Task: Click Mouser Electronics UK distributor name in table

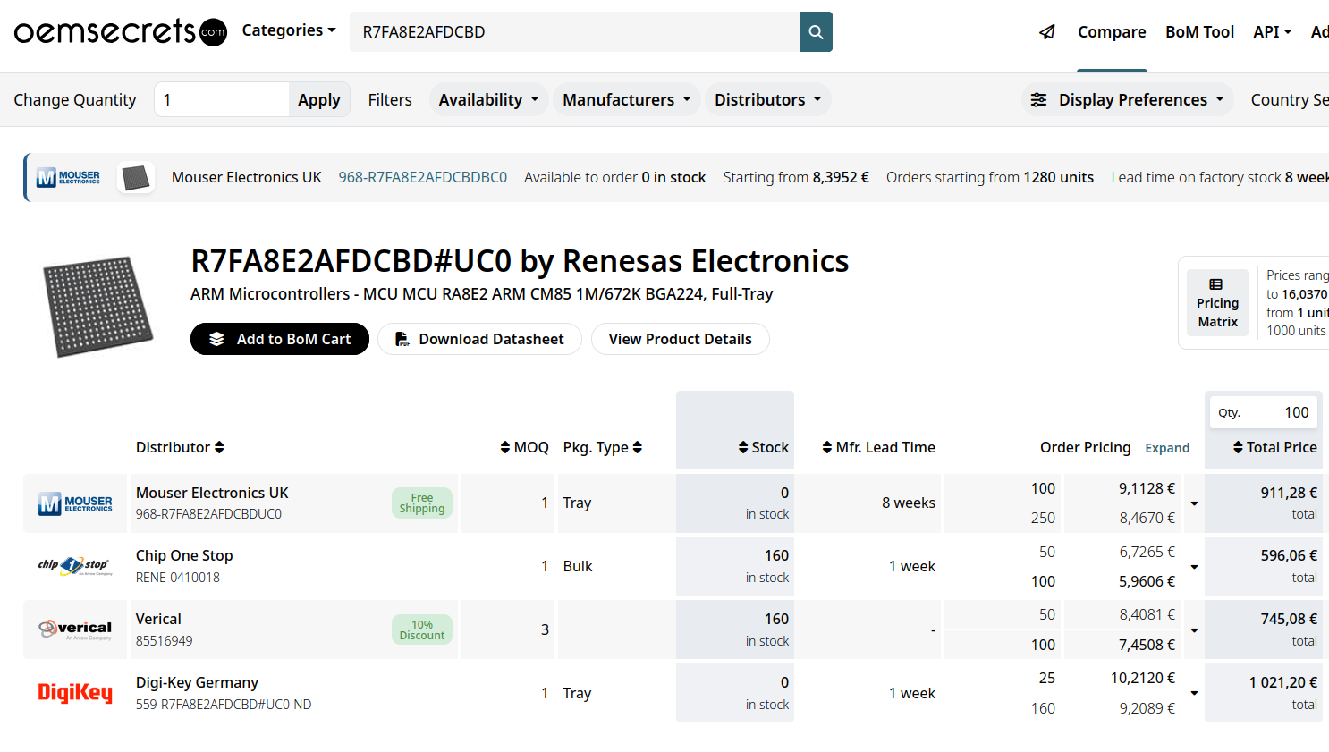Action: pos(212,493)
